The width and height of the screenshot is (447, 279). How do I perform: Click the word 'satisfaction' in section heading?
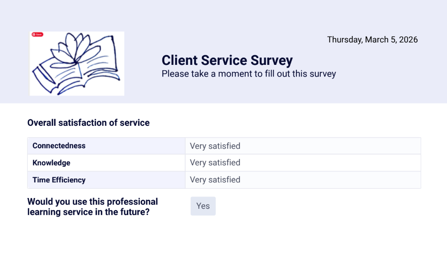point(83,122)
